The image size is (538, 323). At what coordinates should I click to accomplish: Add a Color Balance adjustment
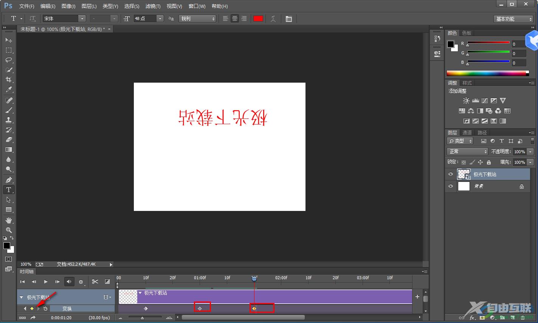click(x=471, y=111)
